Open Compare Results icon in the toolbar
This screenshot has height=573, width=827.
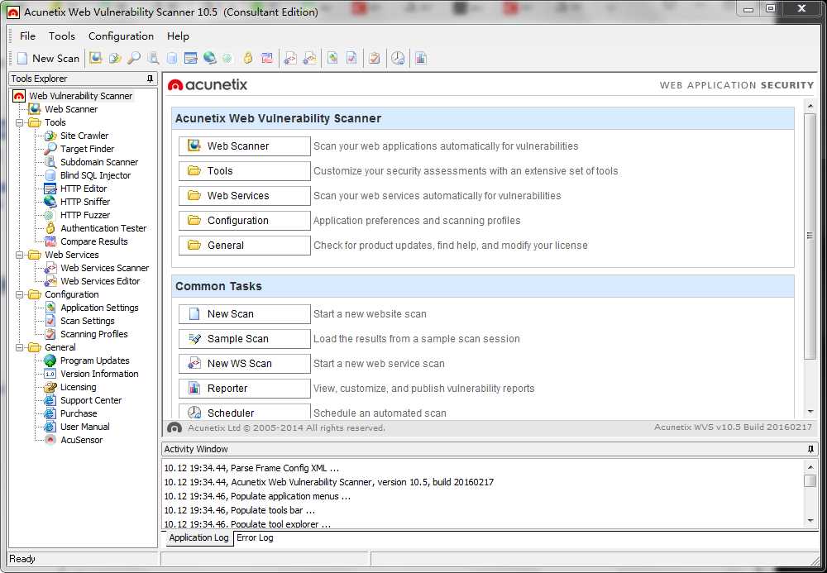click(267, 58)
